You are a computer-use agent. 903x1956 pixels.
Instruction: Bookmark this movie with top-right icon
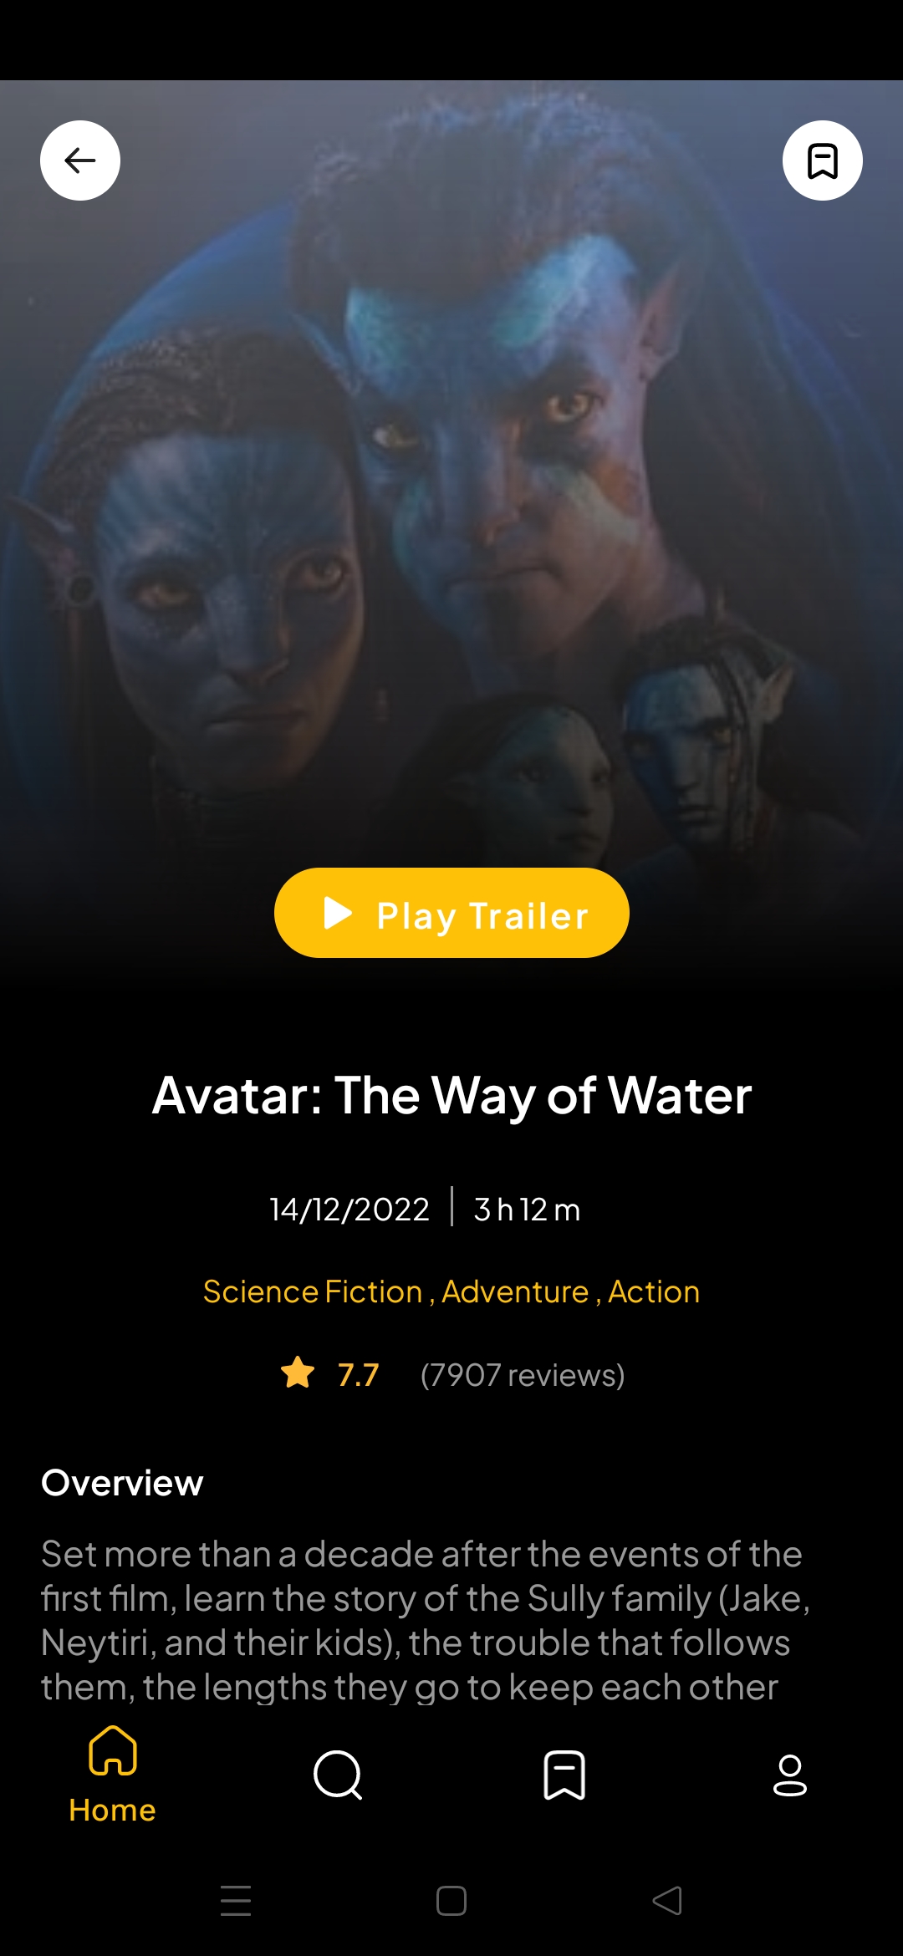[x=823, y=160]
